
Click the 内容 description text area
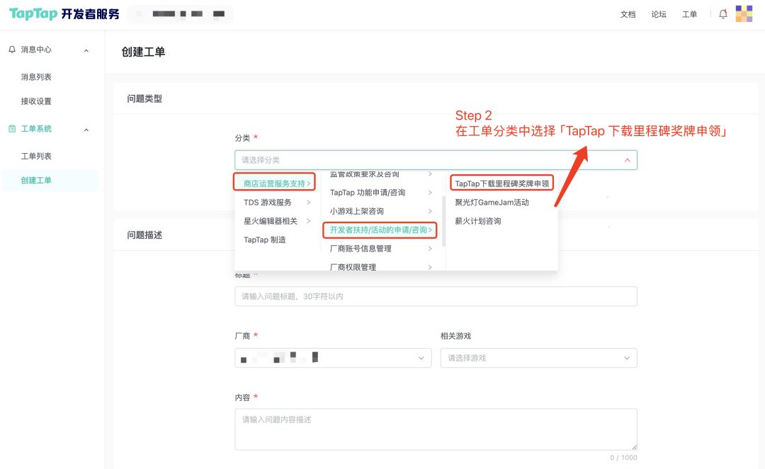point(436,429)
